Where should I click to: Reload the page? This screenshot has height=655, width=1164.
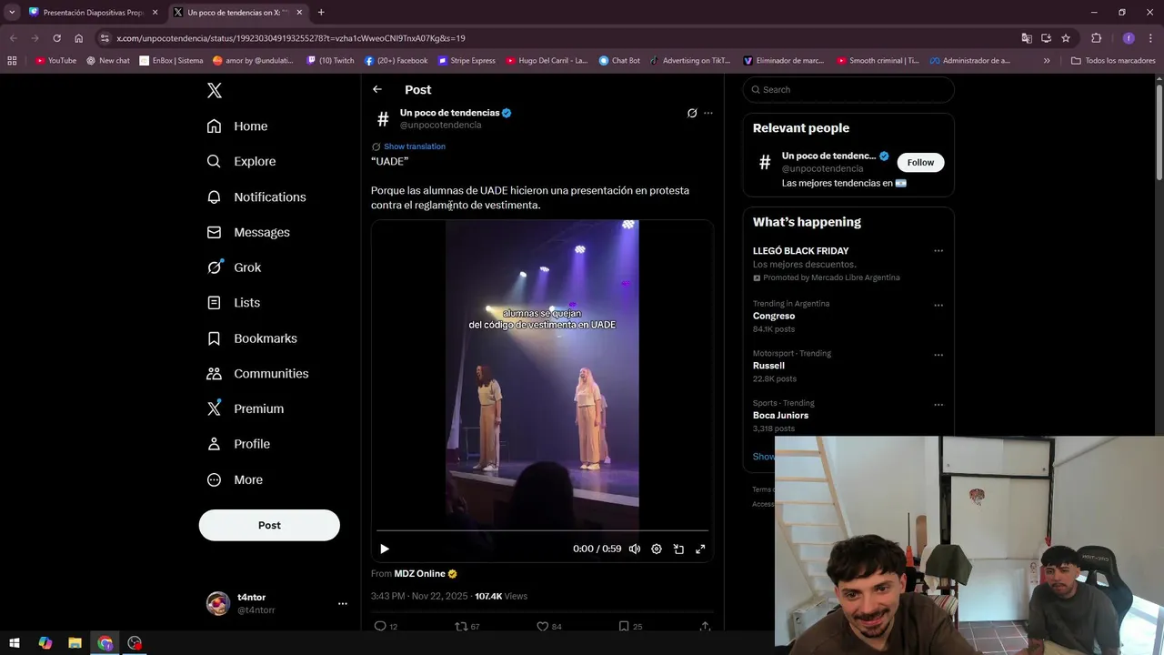(56, 38)
